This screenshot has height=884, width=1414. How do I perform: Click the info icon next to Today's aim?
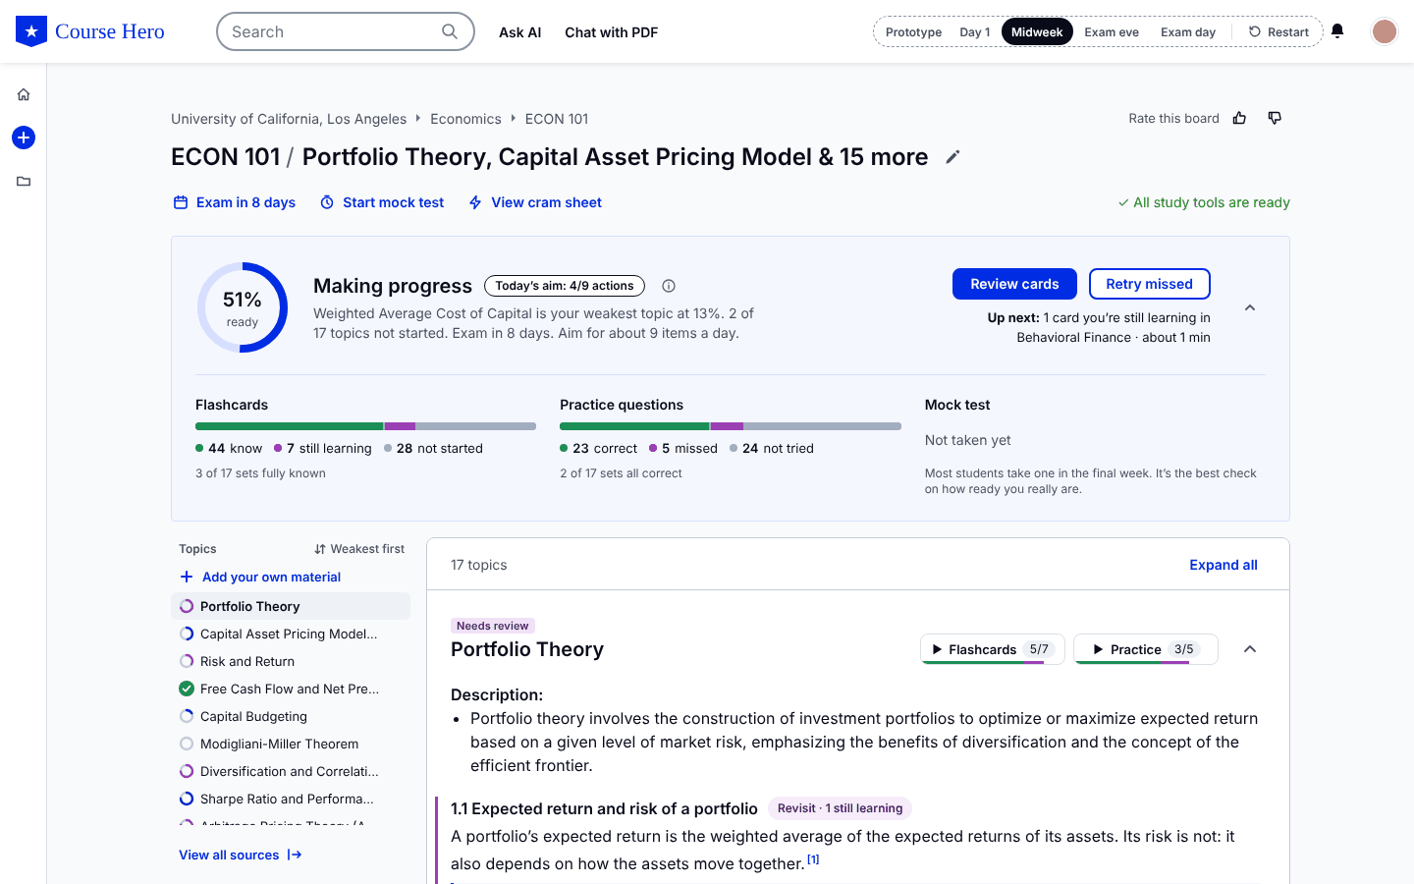669,286
